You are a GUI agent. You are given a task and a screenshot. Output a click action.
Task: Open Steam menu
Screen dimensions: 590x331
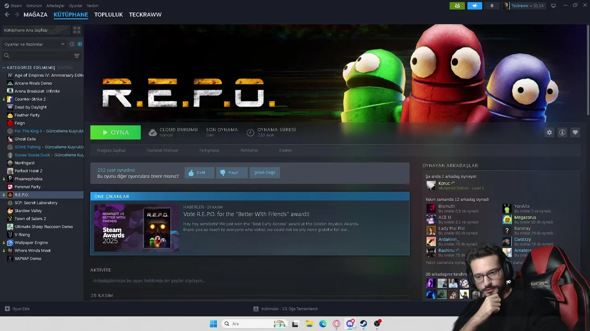(x=13, y=6)
